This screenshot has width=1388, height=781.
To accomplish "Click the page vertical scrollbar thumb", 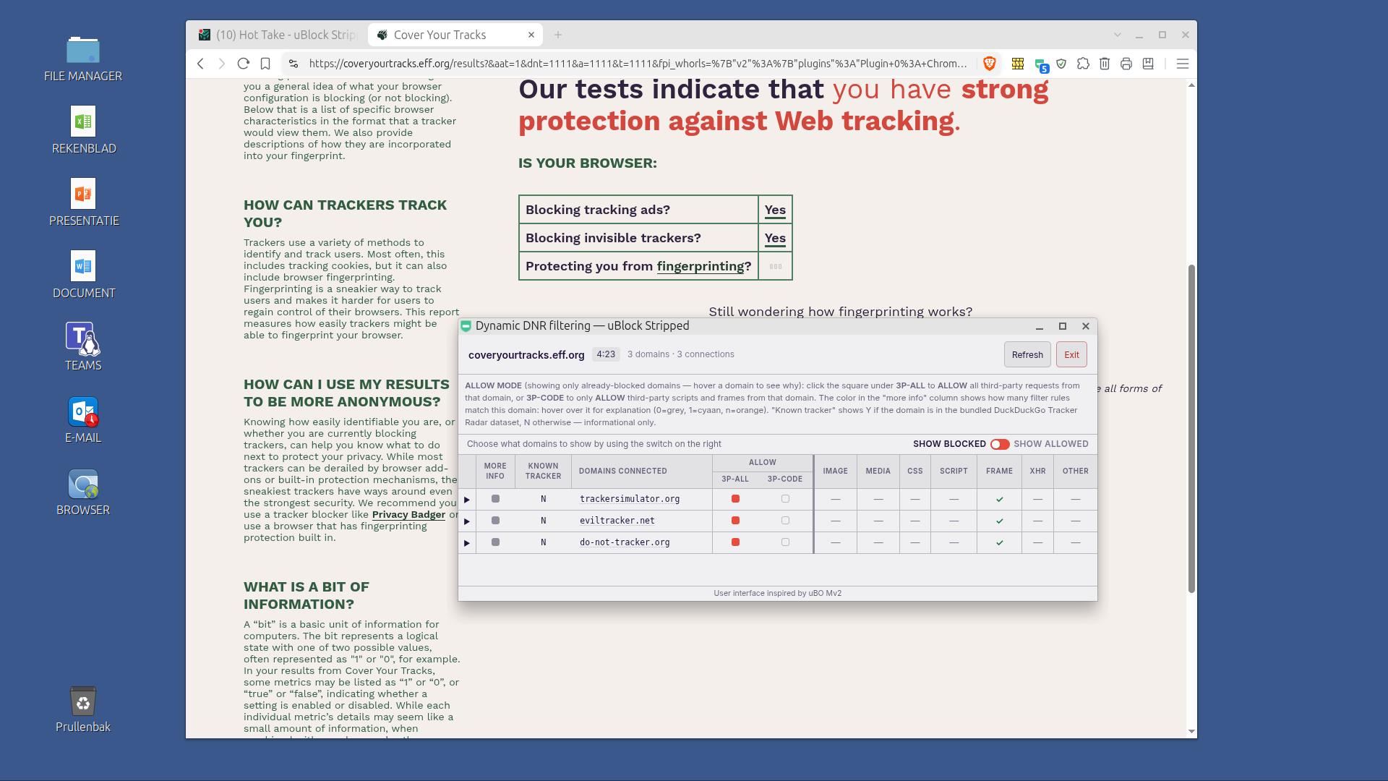I will click(x=1191, y=429).
